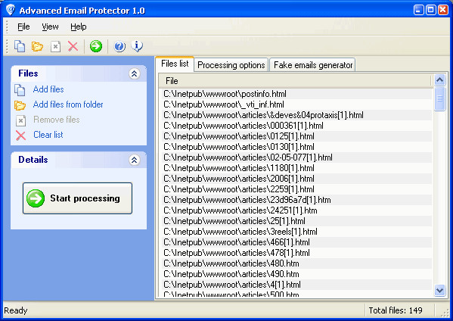Click the application shield icon in title bar
This screenshot has width=453, height=321.
tap(11, 10)
